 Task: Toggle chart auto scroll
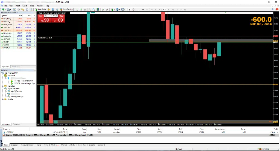click(x=103, y=9)
